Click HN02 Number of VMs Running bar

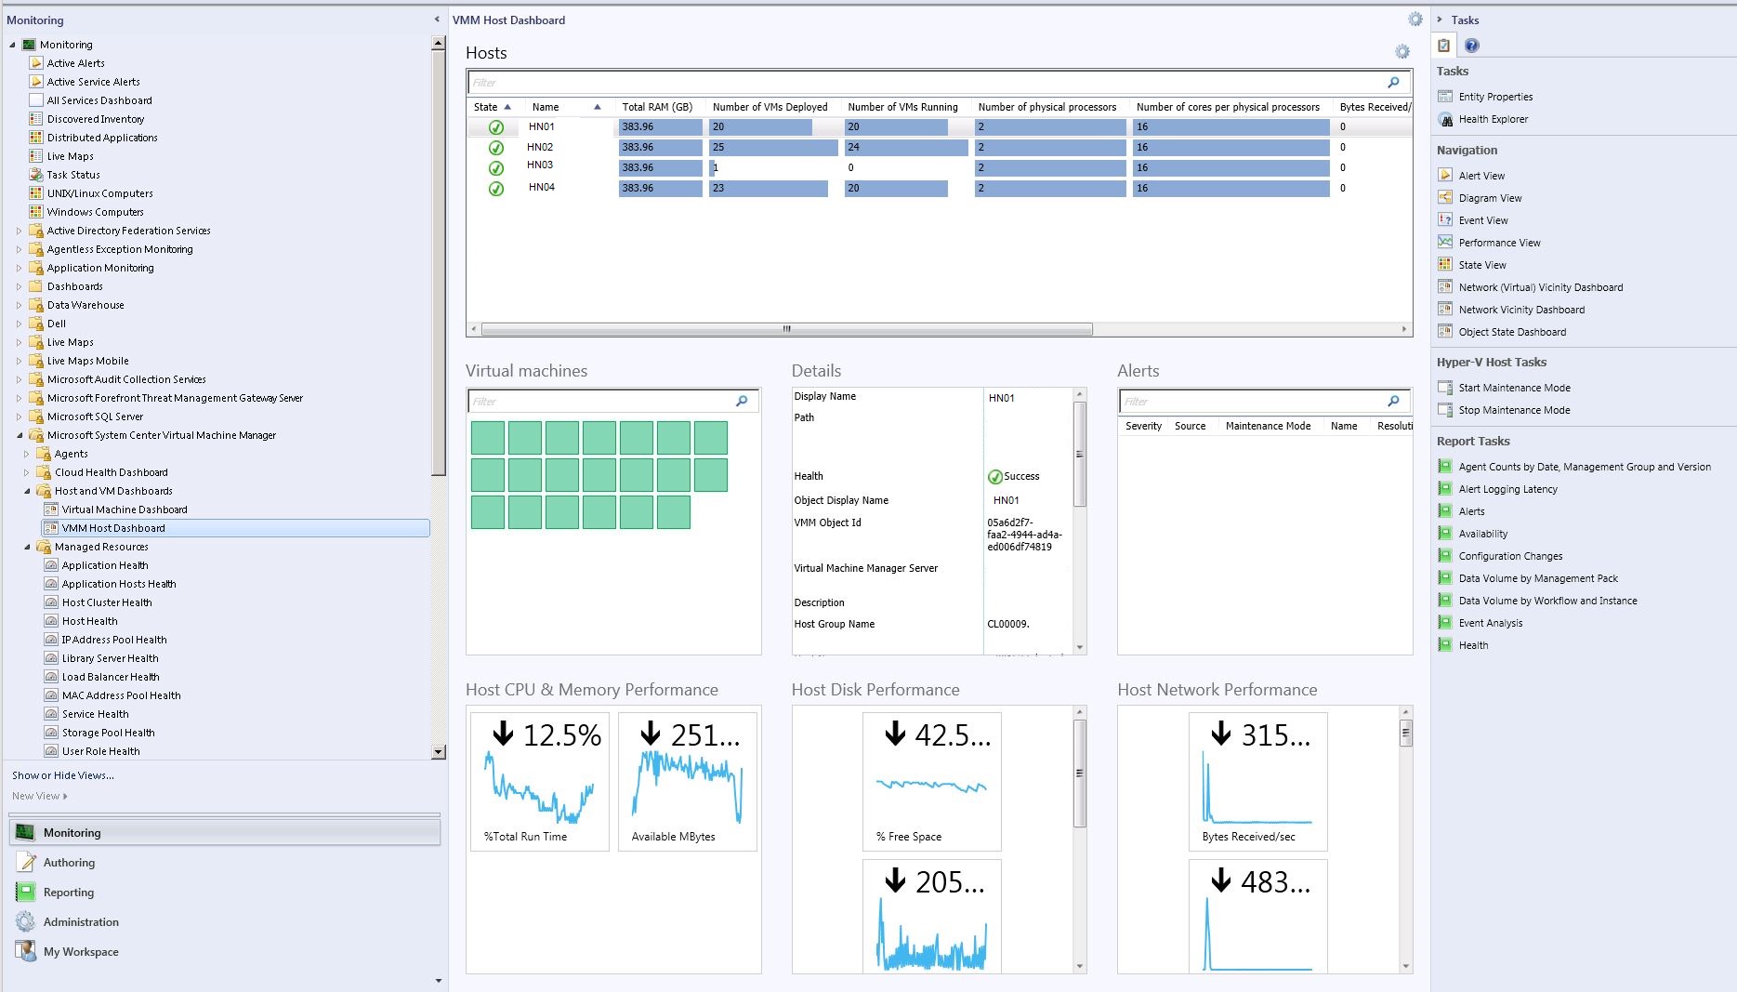point(906,147)
